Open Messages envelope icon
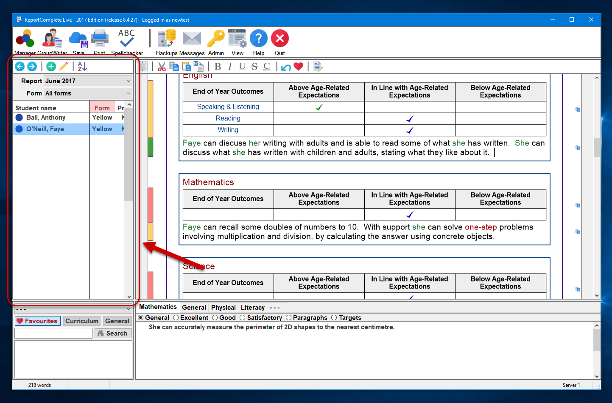This screenshot has height=403, width=612. point(192,39)
